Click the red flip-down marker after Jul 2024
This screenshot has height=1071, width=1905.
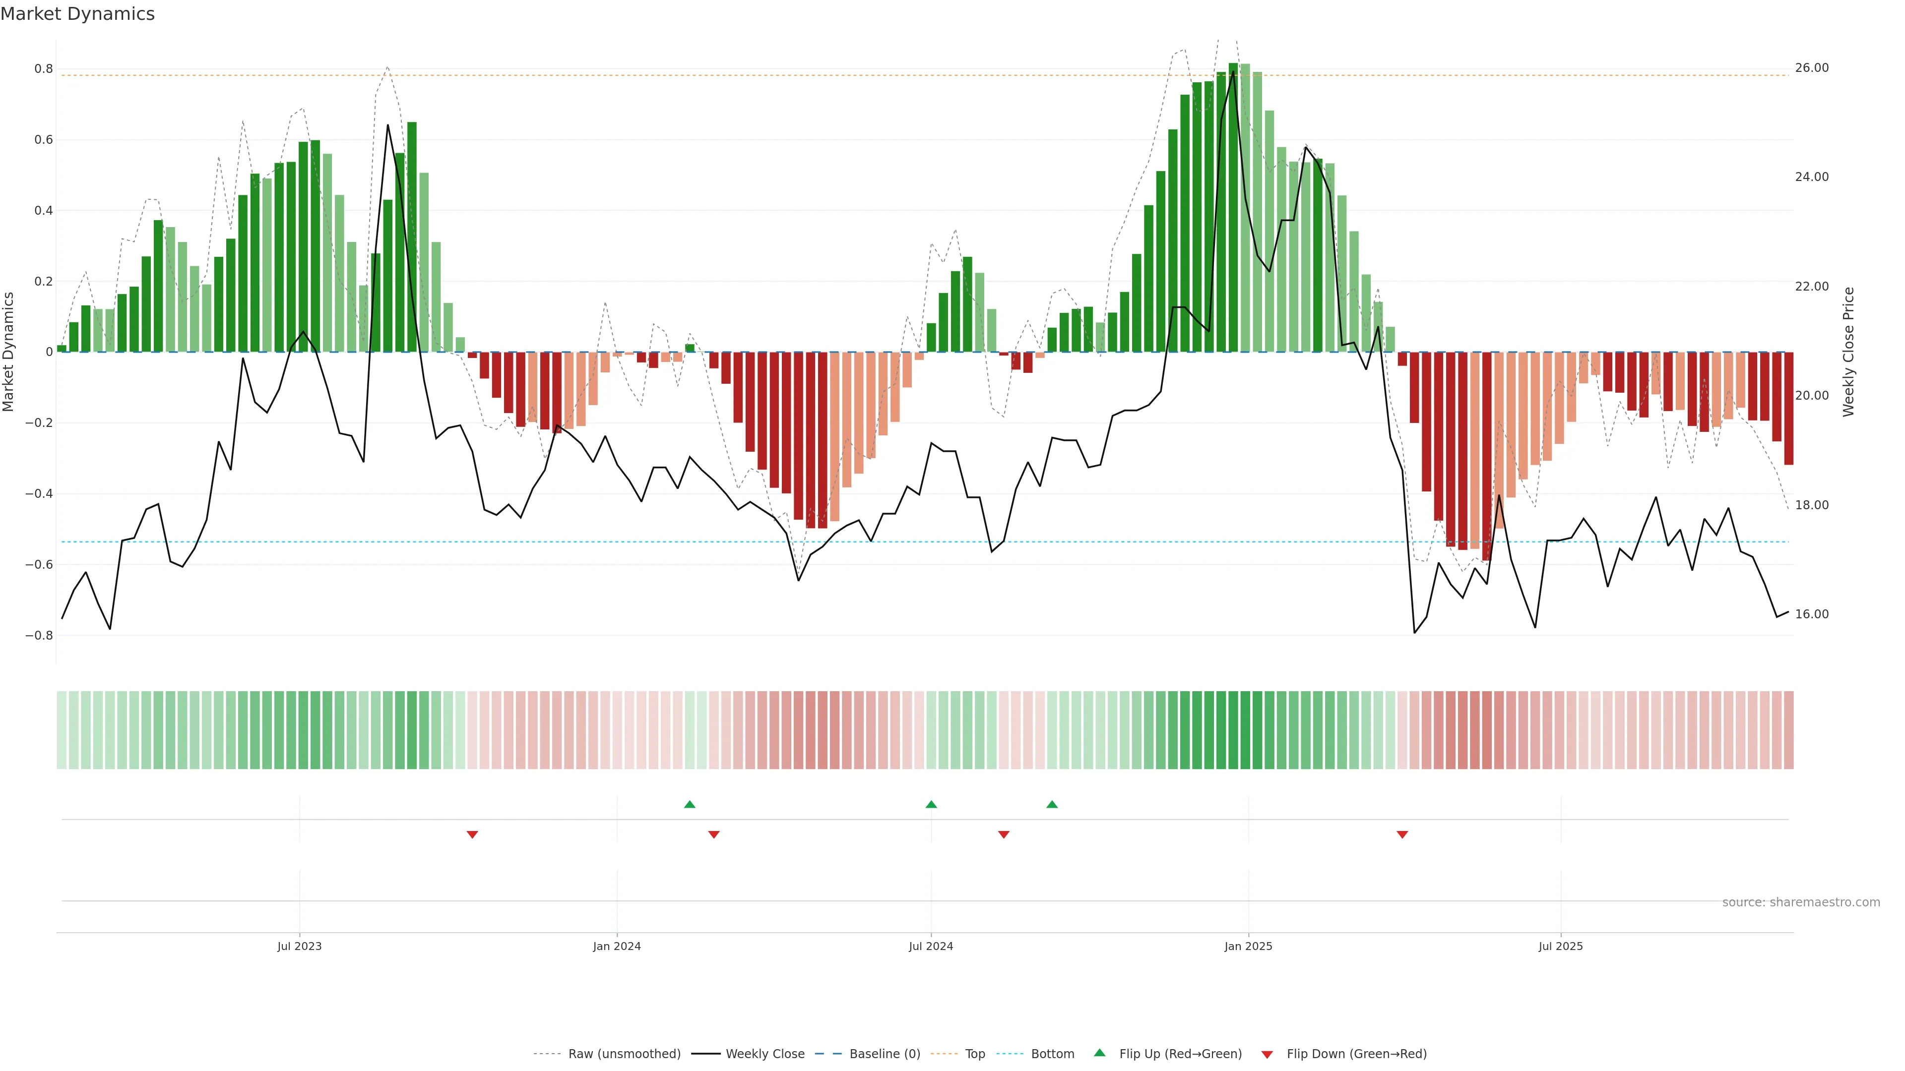pyautogui.click(x=1004, y=834)
